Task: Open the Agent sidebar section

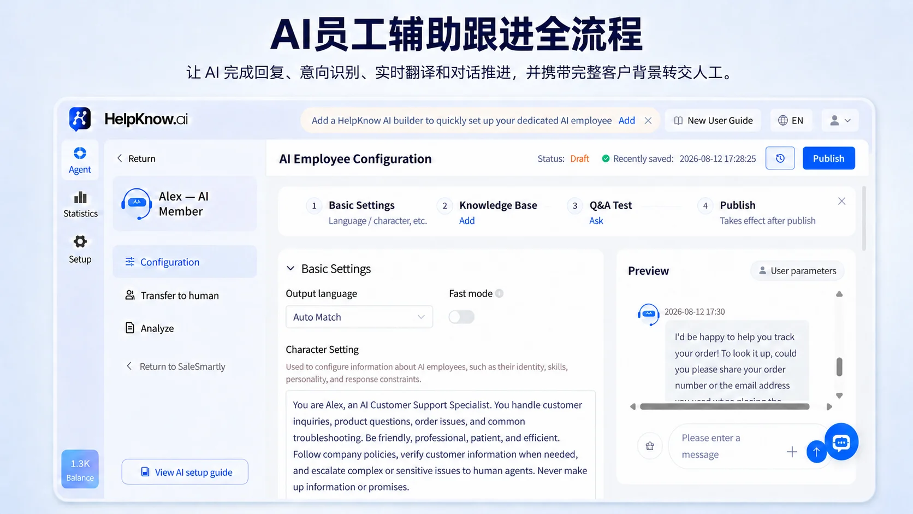Action: (x=80, y=160)
